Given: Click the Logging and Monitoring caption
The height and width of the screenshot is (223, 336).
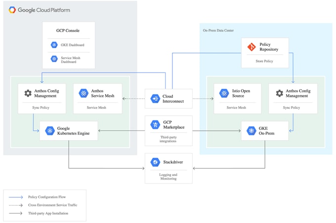Looking at the screenshot, I should [168, 177].
